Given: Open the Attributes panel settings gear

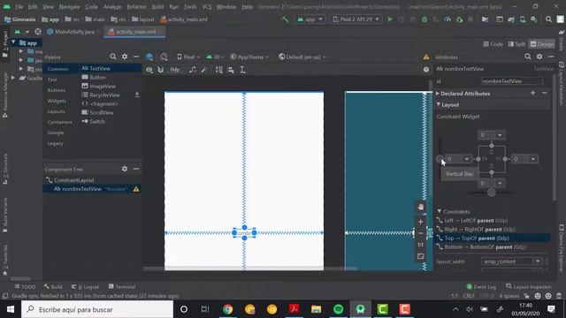Looking at the screenshot, I should tap(539, 57).
